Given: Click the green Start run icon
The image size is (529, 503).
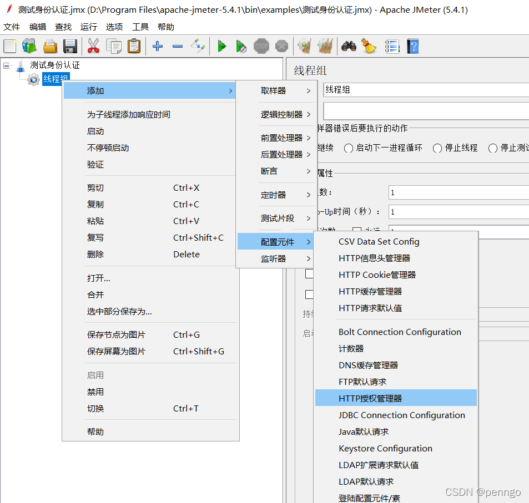Looking at the screenshot, I should 221,46.
